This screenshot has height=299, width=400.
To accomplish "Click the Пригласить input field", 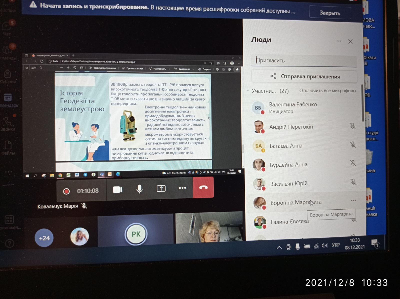I will [x=304, y=61].
